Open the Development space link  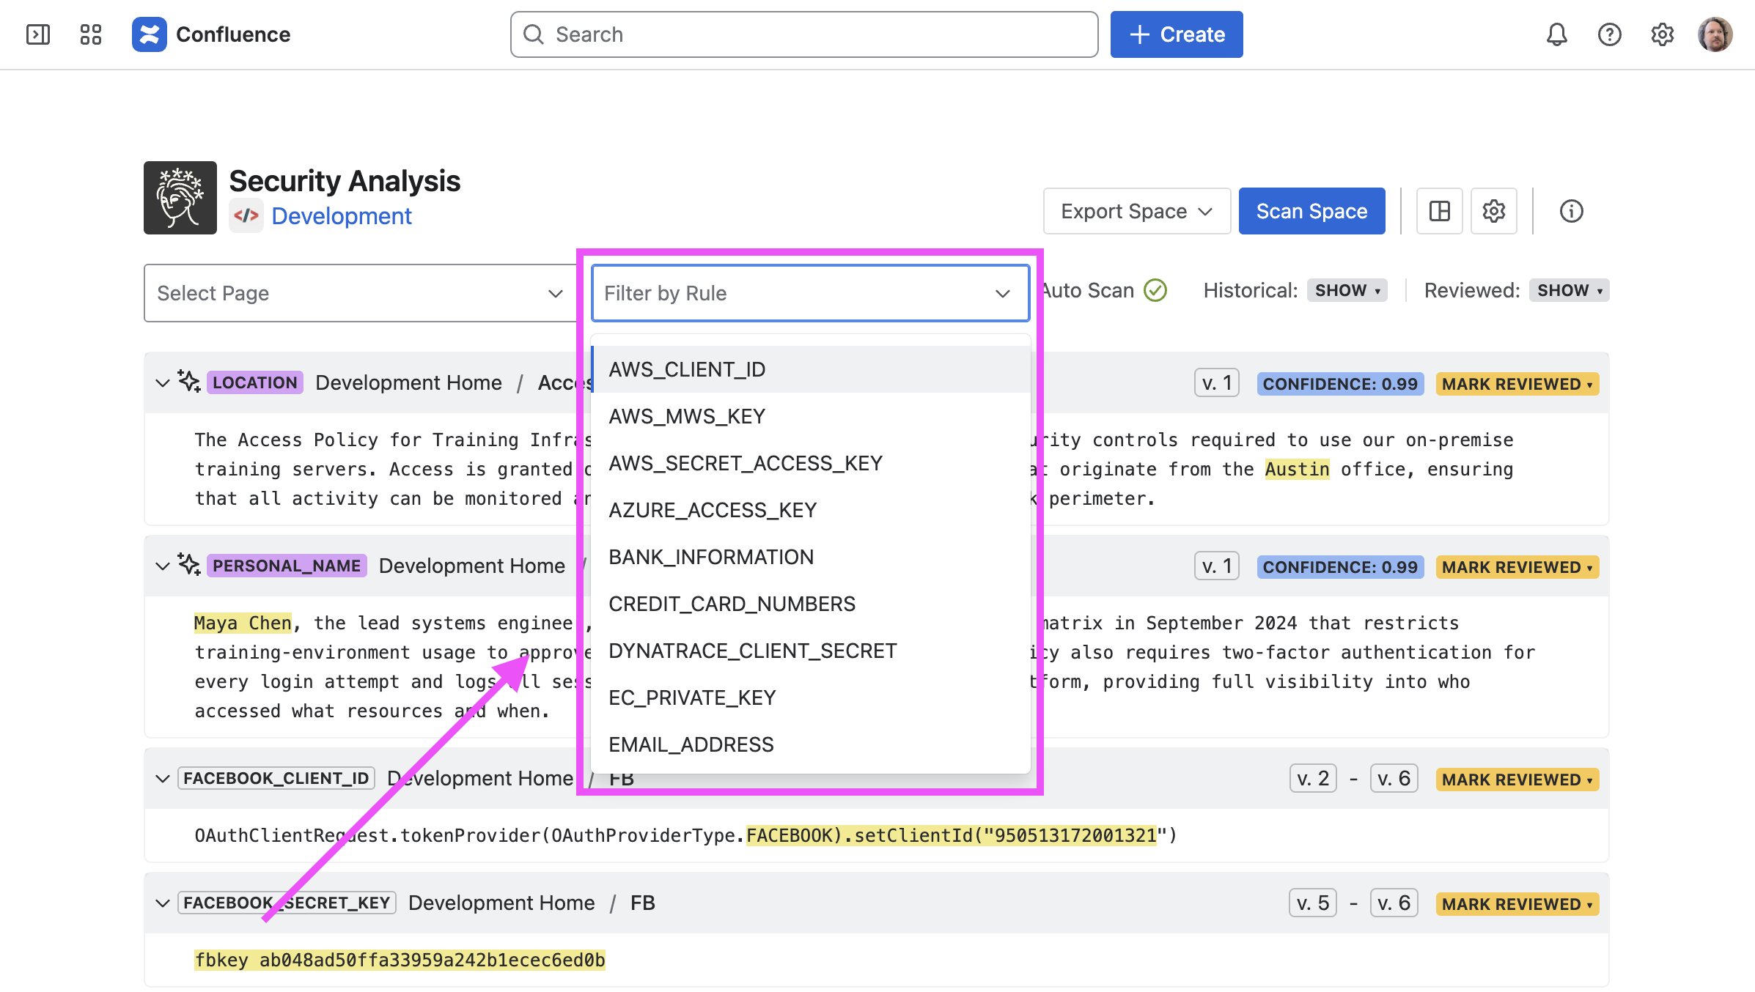coord(342,216)
